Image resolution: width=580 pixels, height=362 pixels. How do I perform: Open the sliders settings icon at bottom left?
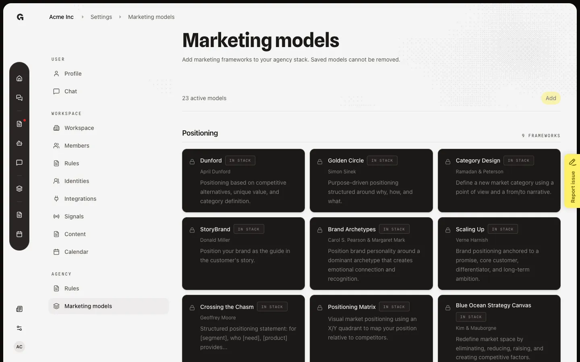click(x=19, y=328)
